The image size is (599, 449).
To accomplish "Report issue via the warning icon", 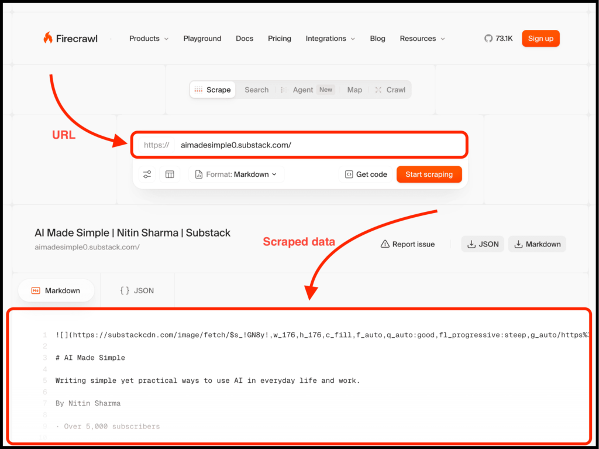I will pyautogui.click(x=385, y=244).
